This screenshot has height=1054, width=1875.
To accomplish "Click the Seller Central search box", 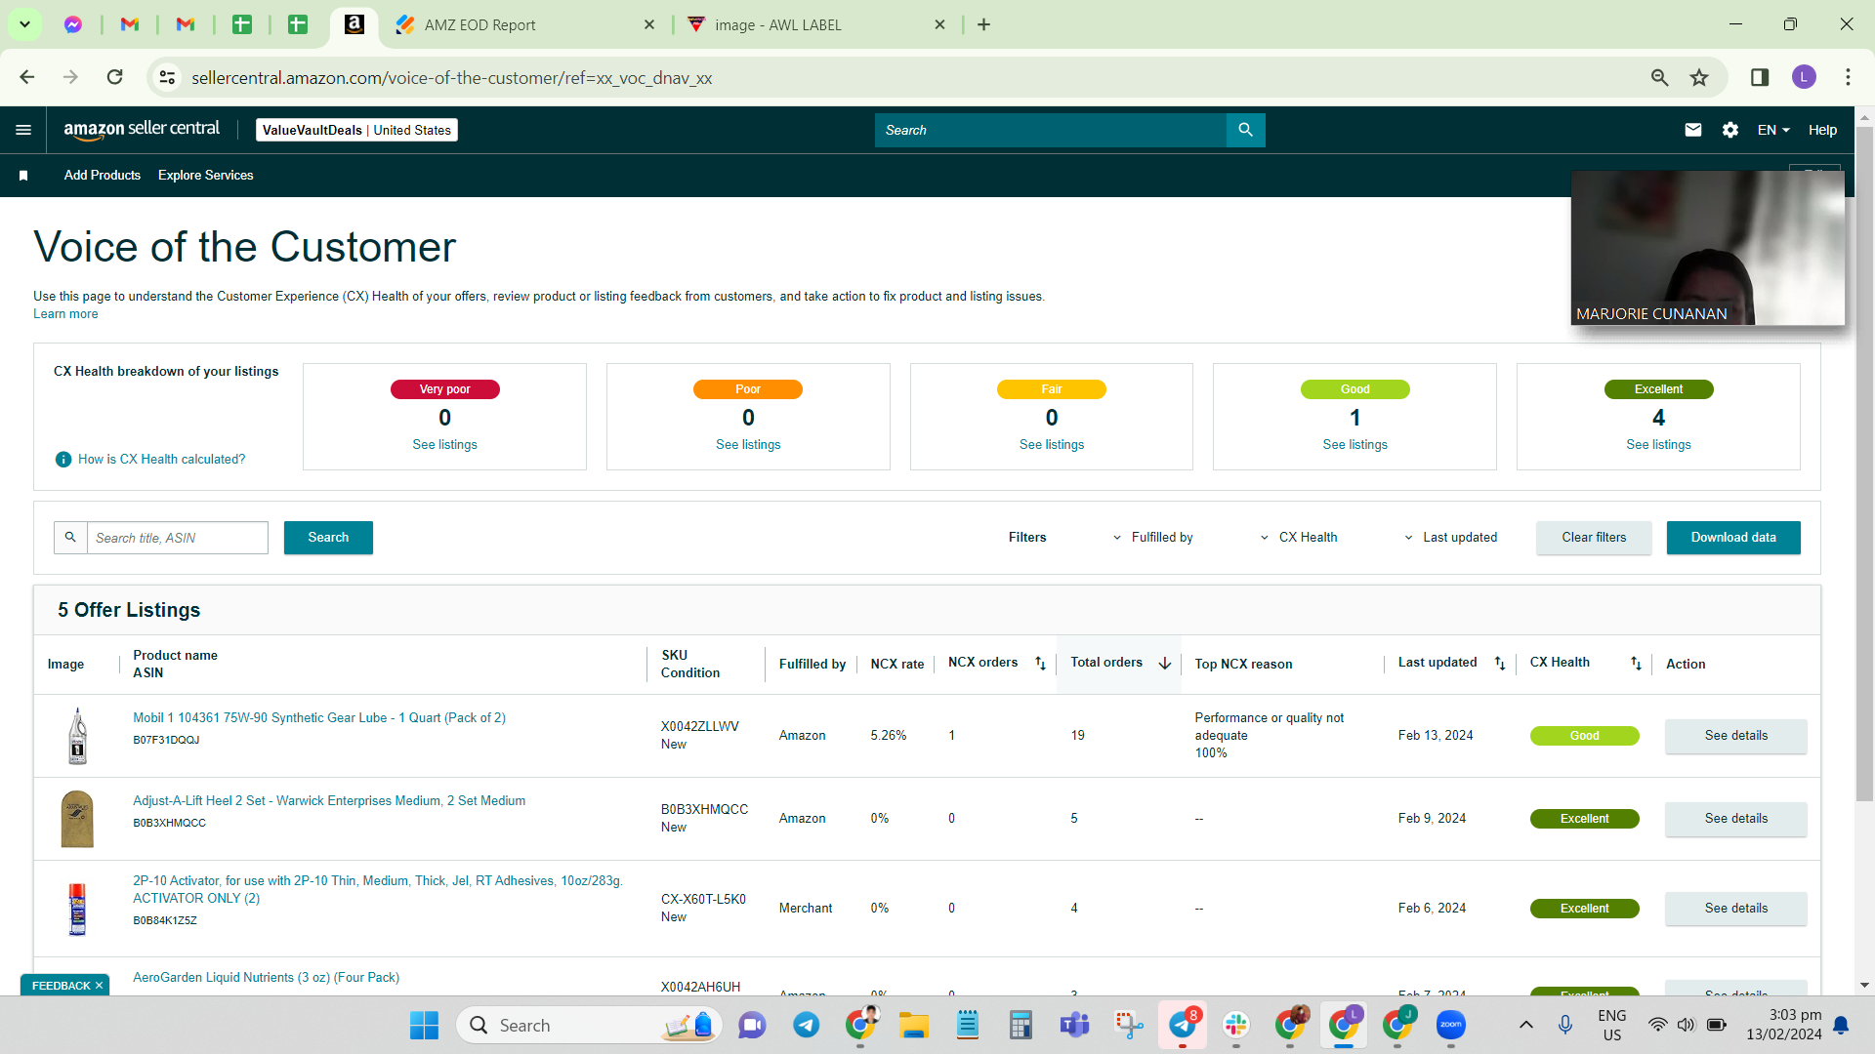I will [x=1051, y=130].
